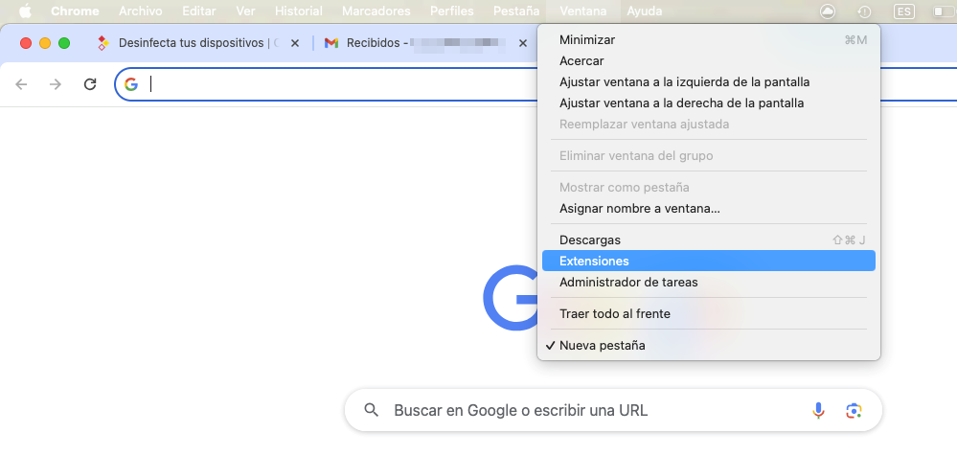957x456 pixels.
Task: Open Google Lens image search icon
Action: [854, 411]
